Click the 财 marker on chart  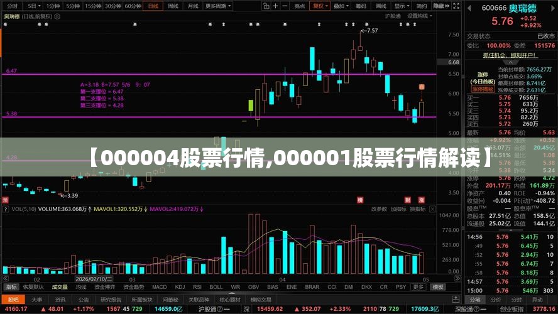pos(408,200)
